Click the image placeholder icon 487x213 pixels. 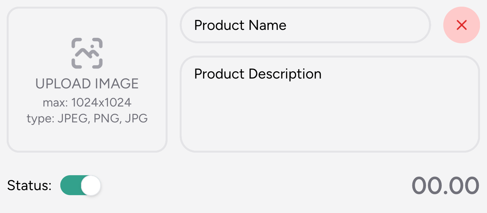point(87,53)
